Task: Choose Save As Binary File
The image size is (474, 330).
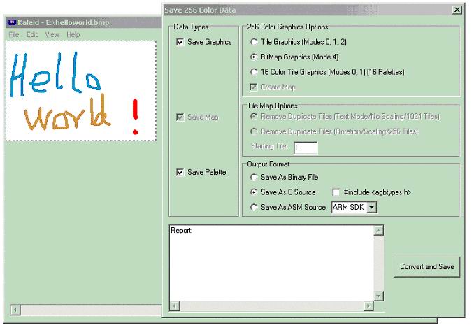Action: [254, 177]
